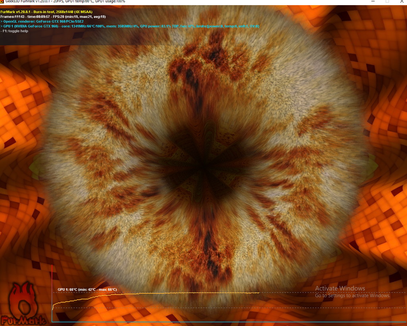
Task: Click the FurMark flame logo
Action: tap(23, 304)
